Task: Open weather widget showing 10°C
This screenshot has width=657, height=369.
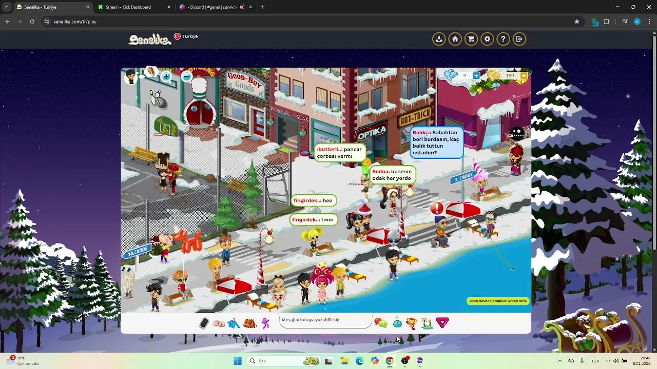Action: (x=23, y=361)
